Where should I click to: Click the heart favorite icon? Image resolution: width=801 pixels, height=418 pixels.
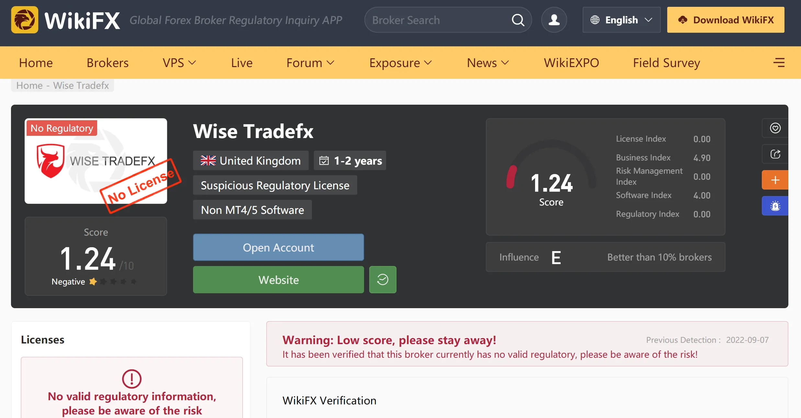[775, 128]
